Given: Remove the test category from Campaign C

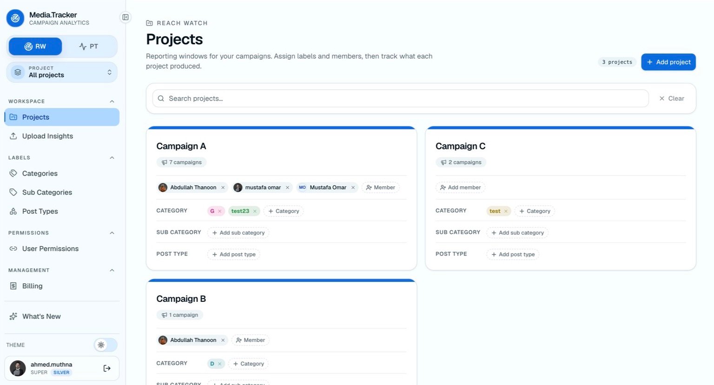Looking at the screenshot, I should (506, 211).
